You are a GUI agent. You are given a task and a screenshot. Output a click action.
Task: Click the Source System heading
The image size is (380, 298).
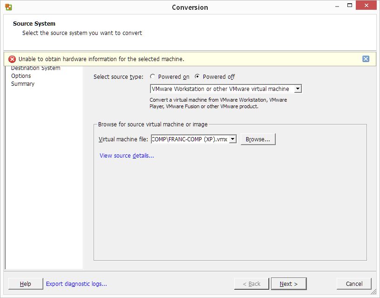(34, 23)
